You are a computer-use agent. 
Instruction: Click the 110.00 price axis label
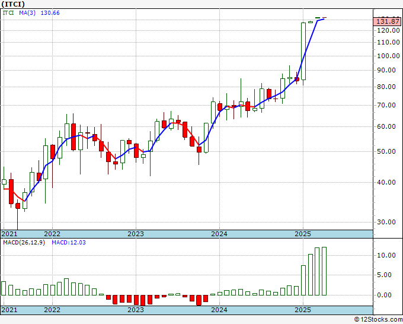point(388,42)
